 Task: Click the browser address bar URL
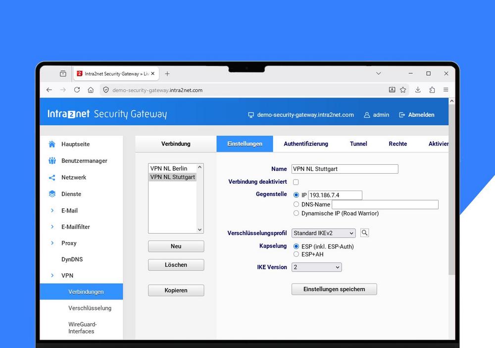pos(157,90)
